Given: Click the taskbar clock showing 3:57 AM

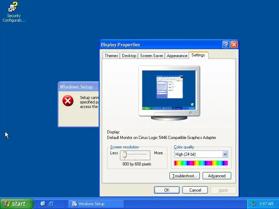Looking at the screenshot, I should pyautogui.click(x=266, y=204).
